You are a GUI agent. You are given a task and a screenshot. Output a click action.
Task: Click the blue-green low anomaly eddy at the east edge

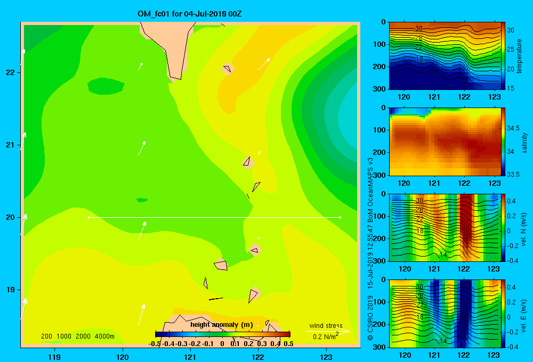click(349, 117)
